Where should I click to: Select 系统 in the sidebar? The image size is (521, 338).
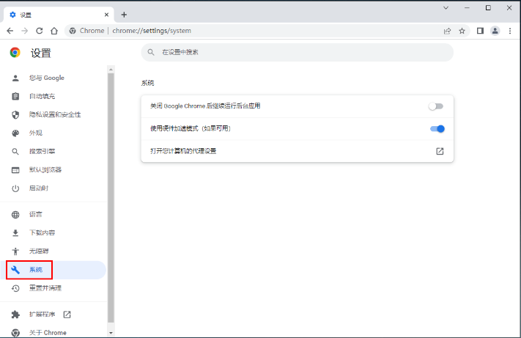point(53,270)
